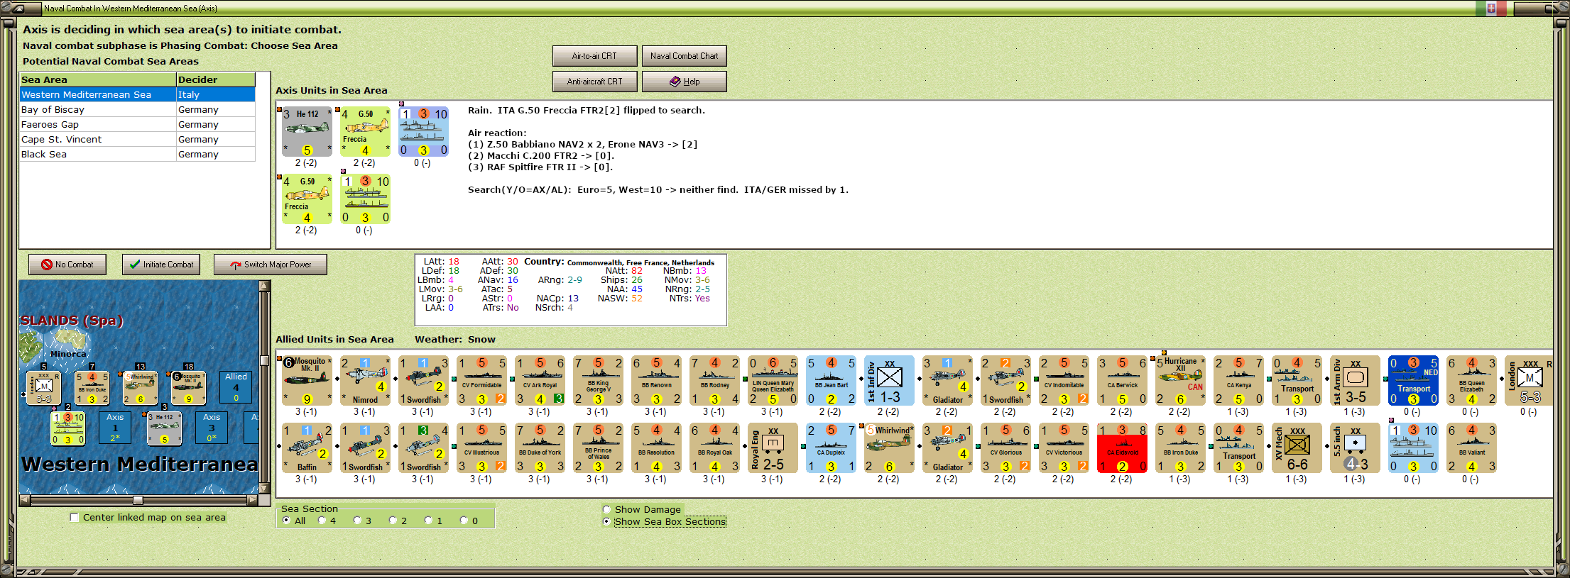Pick the CV Ark Royal carrier counter

[540, 380]
